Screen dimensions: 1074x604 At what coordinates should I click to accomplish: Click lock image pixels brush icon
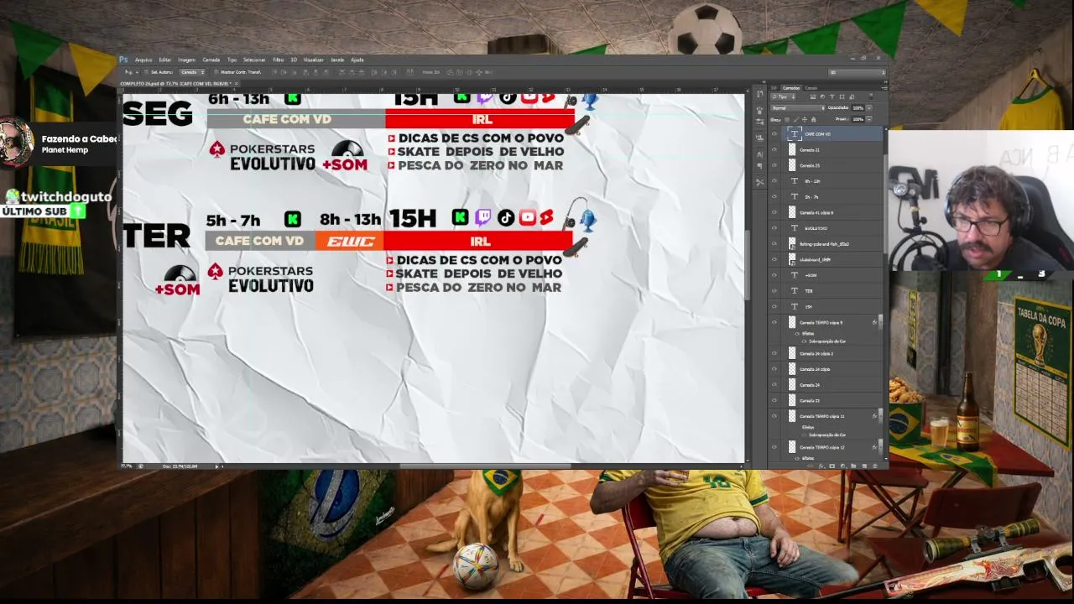[x=795, y=119]
